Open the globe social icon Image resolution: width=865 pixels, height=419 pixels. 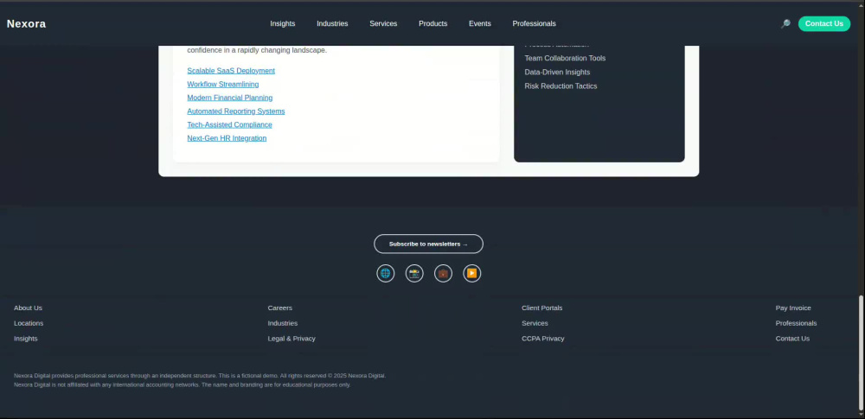pyautogui.click(x=386, y=273)
